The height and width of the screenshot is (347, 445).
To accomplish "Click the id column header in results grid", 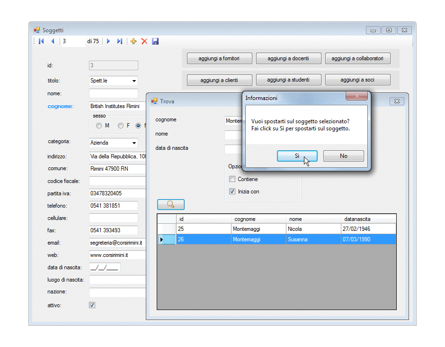I will coord(204,219).
